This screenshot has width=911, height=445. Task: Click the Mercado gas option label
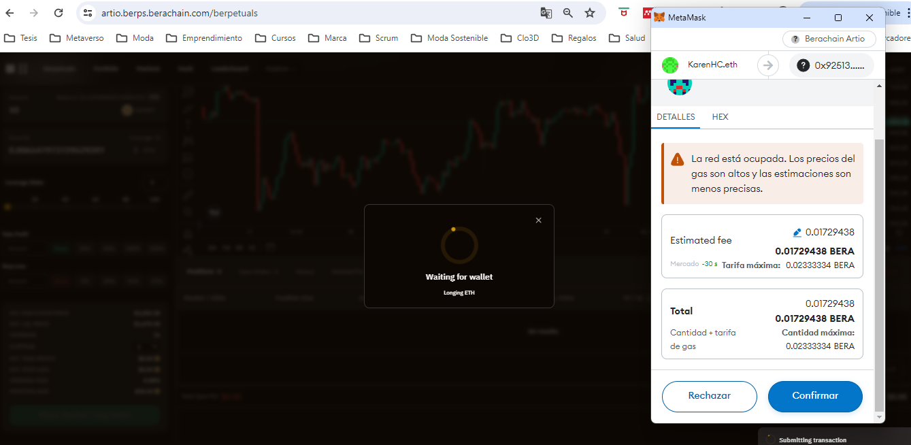pyautogui.click(x=684, y=264)
